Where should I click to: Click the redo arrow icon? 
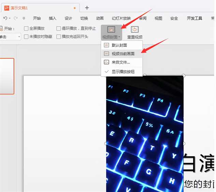(16, 18)
